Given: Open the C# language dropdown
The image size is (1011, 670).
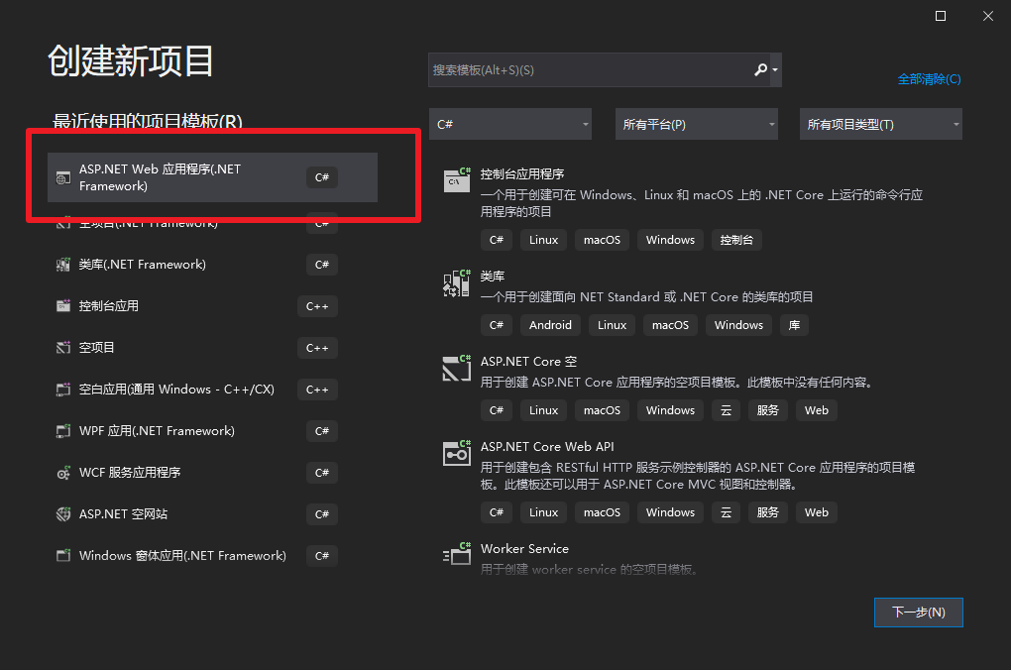Looking at the screenshot, I should (509, 123).
